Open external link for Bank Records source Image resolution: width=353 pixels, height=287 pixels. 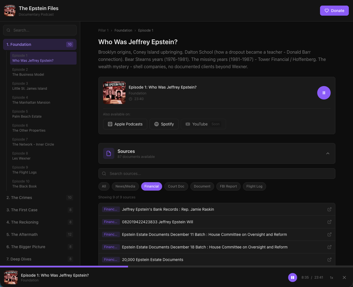coord(329,209)
